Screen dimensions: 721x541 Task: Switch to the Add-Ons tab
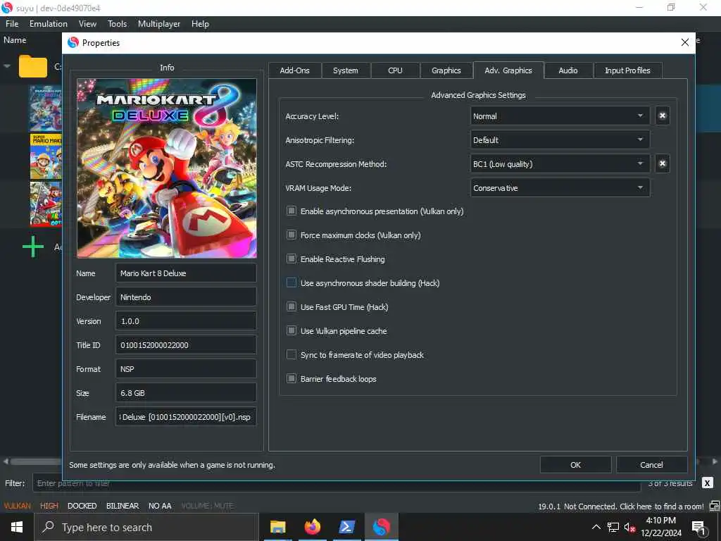coord(294,70)
